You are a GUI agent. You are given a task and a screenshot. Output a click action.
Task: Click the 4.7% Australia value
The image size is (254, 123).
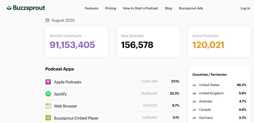coord(242,101)
